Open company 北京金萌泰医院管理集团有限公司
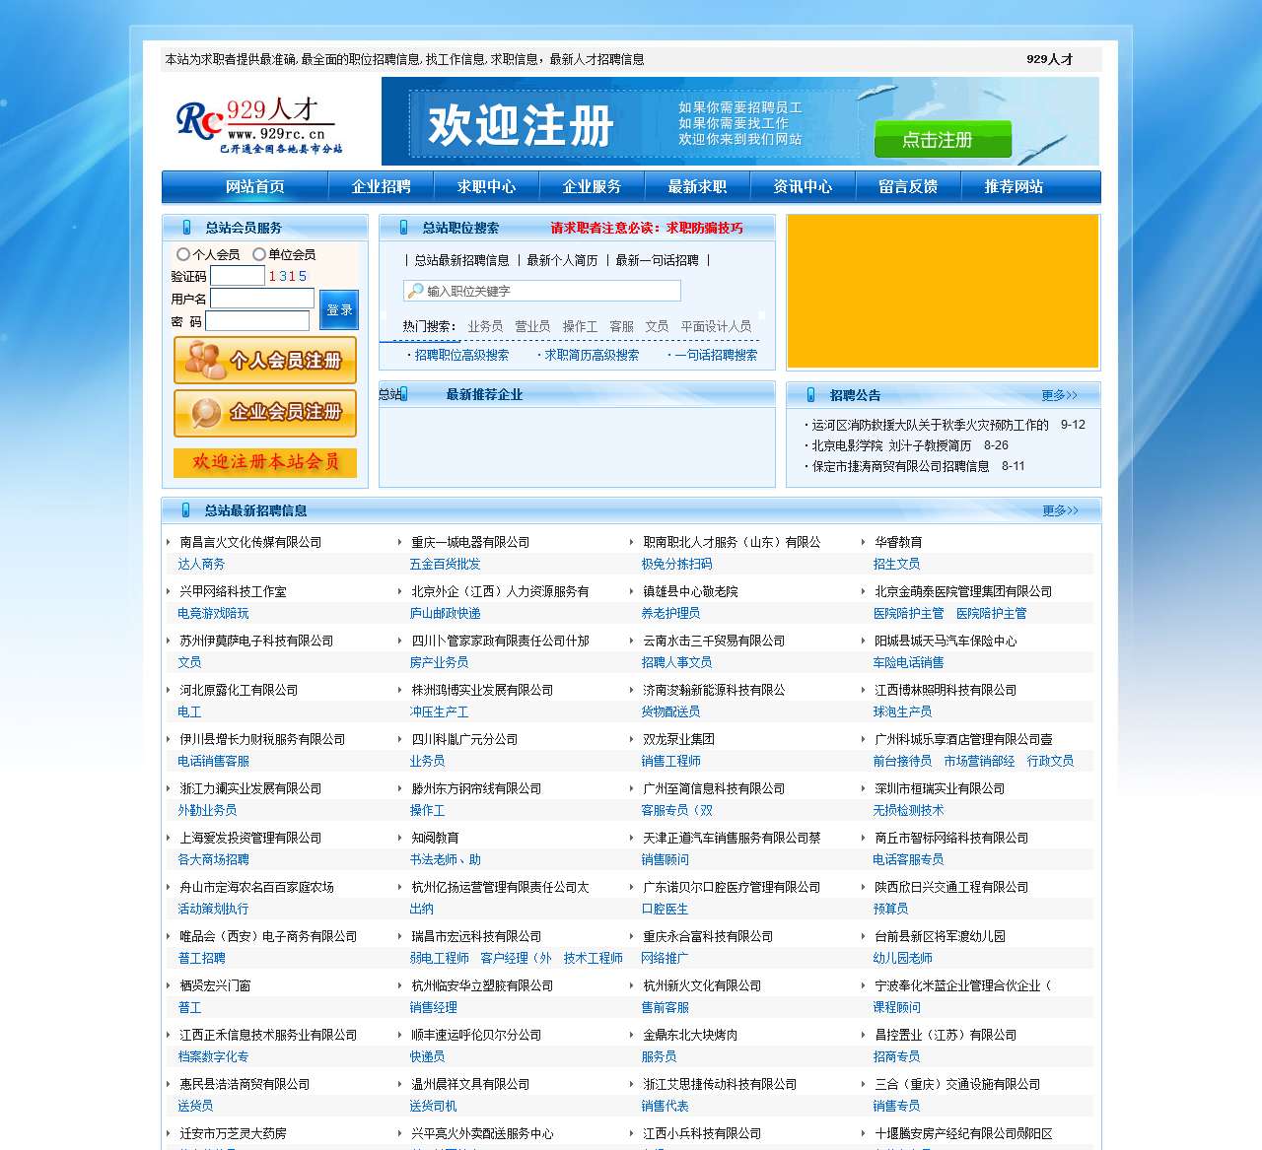This screenshot has height=1150, width=1262. pyautogui.click(x=963, y=591)
